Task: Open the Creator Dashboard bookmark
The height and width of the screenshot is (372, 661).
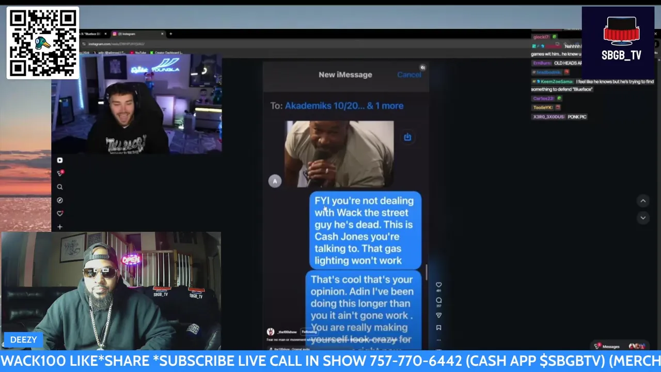Action: [167, 53]
